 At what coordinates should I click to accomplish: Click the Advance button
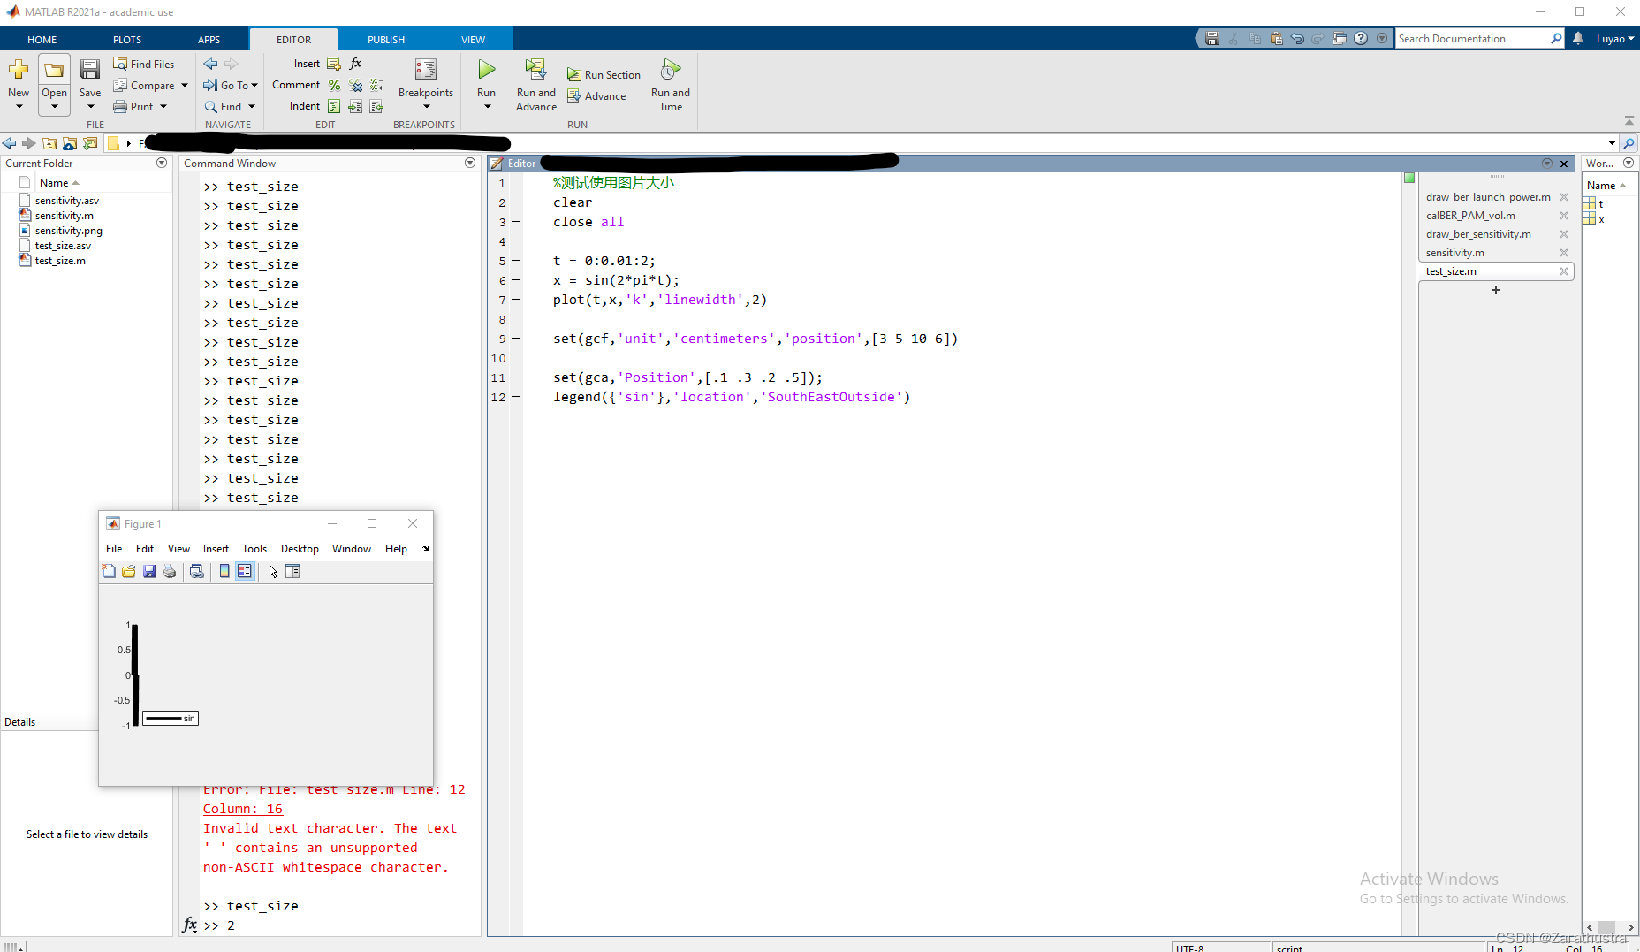click(x=596, y=96)
